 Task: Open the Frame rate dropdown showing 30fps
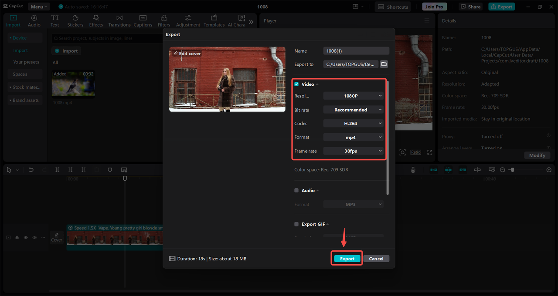coord(353,151)
